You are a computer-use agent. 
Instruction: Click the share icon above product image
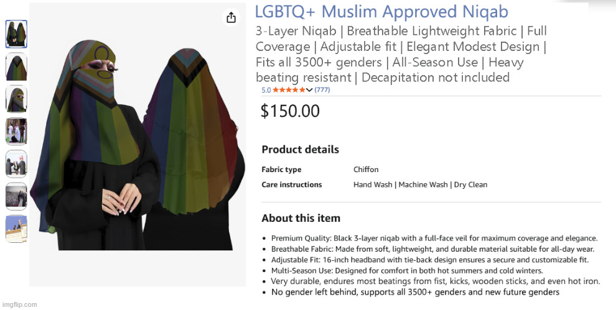click(x=231, y=17)
